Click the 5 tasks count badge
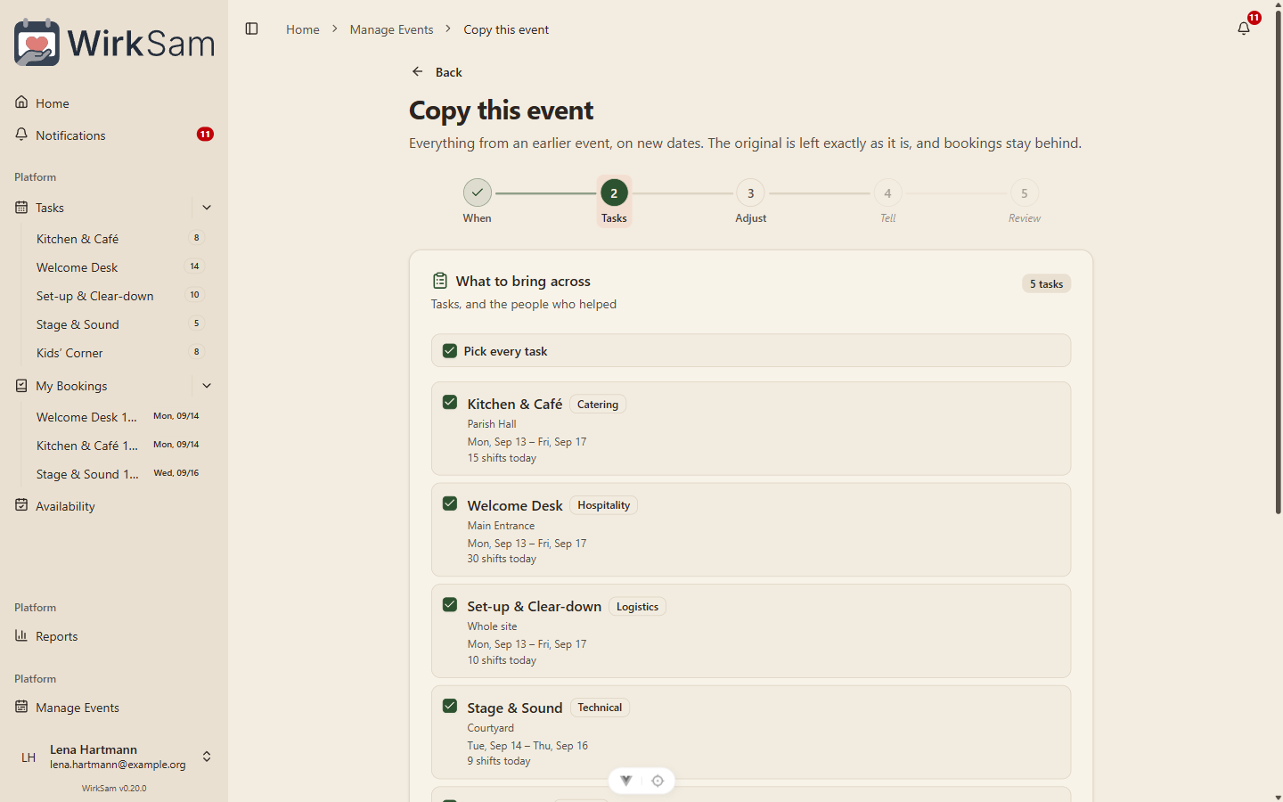The height and width of the screenshot is (802, 1283). 1046,283
